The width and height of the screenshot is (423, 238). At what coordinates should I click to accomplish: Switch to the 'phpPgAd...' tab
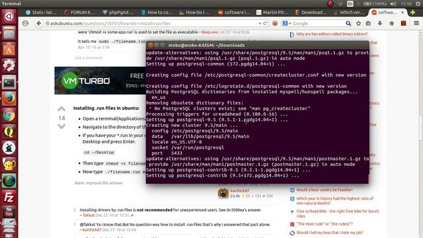[118, 13]
